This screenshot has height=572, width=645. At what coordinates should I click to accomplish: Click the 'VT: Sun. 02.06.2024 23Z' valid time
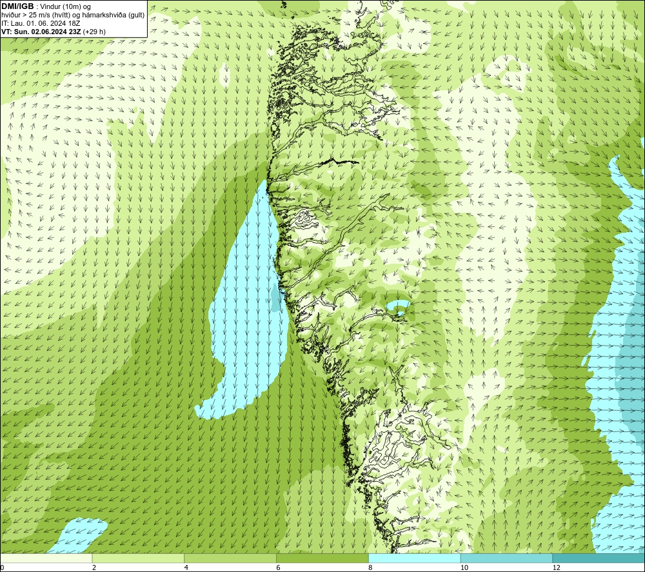tap(41, 32)
